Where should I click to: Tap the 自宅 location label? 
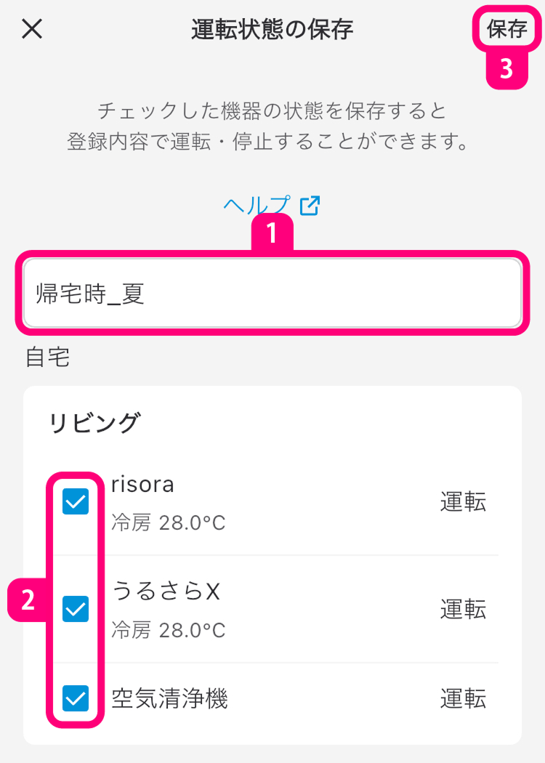point(48,358)
